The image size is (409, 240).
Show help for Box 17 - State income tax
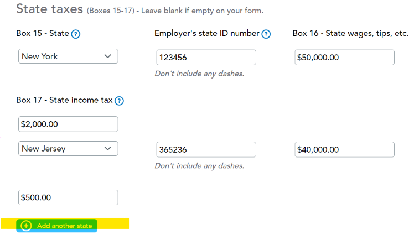coord(119,101)
